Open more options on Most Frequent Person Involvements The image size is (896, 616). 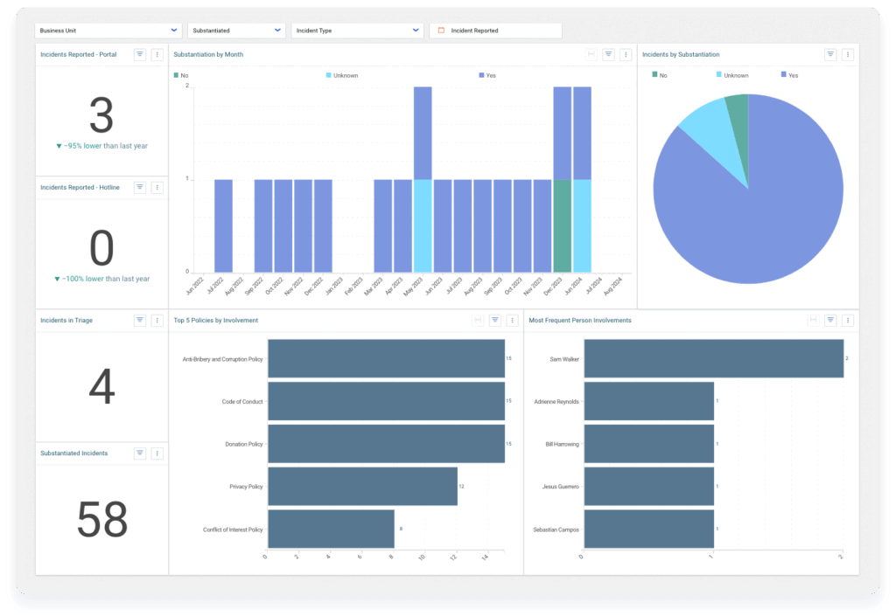point(848,321)
